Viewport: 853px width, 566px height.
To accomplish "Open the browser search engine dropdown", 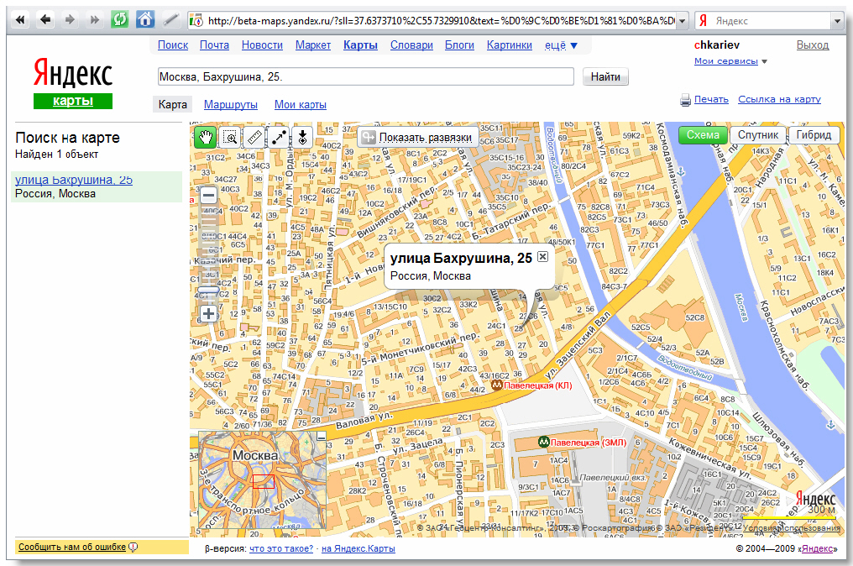I will [837, 21].
